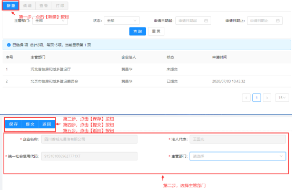
Task: Click the 新建 (New) button
Action: 11,6
